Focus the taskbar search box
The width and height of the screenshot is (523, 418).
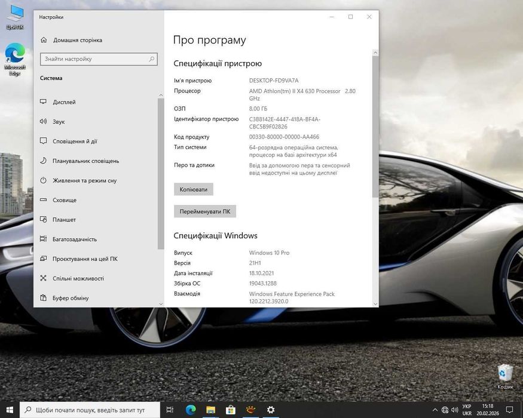90,410
